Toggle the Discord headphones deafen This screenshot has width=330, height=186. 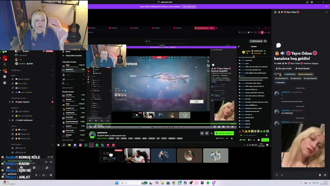click(x=44, y=175)
